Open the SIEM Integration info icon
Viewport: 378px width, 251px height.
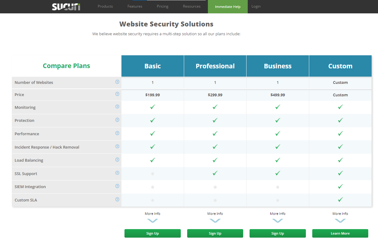pos(117,186)
